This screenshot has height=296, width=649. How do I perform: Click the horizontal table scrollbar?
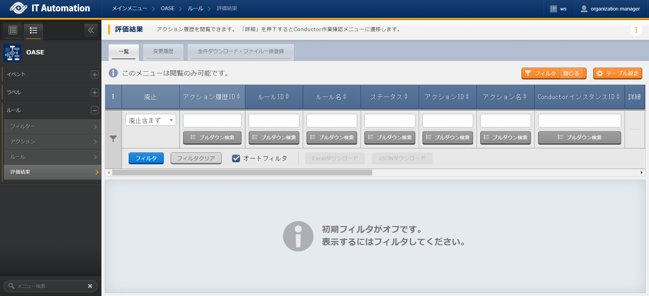coord(242,173)
